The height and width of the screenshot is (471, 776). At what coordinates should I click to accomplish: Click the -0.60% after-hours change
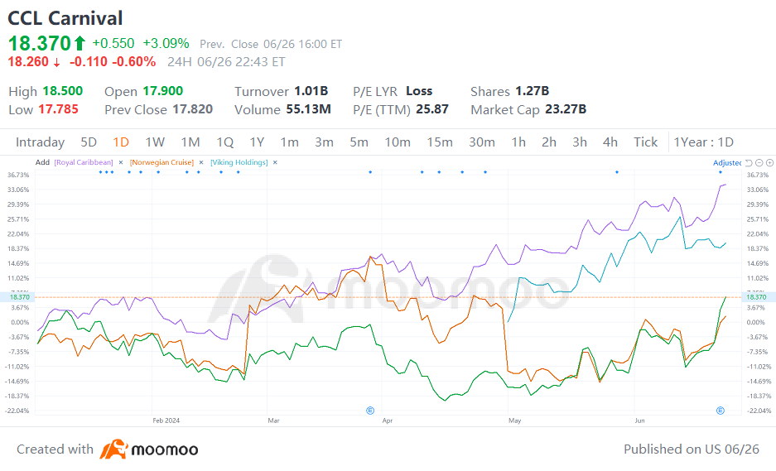point(133,62)
